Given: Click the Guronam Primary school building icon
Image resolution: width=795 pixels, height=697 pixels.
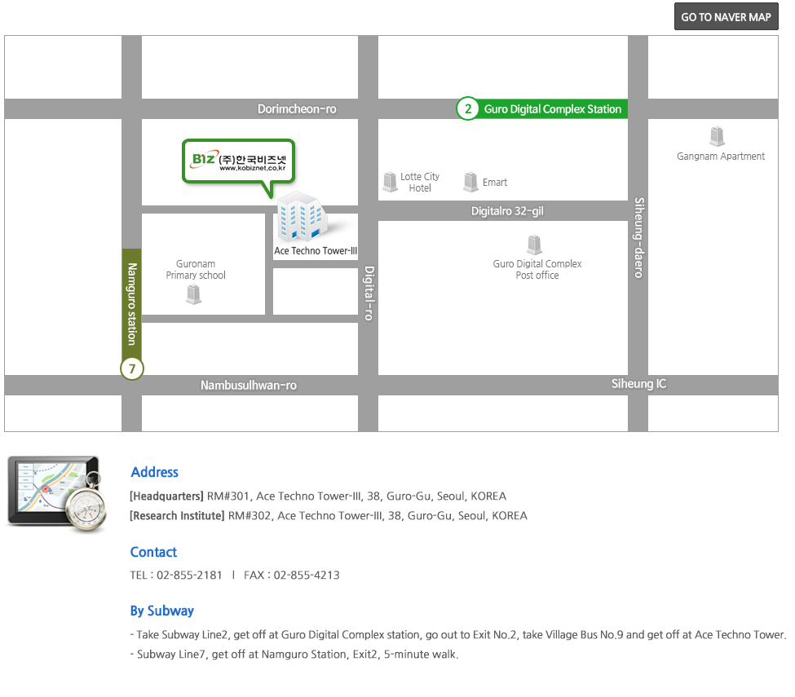Looking at the screenshot, I should point(193,294).
